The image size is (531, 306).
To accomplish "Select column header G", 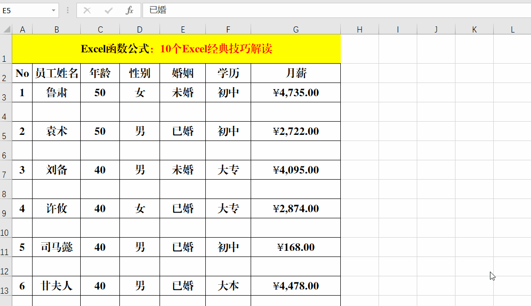I will click(296, 29).
